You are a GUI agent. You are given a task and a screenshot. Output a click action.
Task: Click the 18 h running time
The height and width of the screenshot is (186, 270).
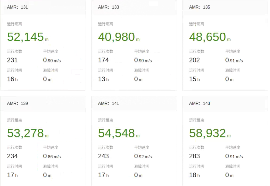click(x=194, y=175)
